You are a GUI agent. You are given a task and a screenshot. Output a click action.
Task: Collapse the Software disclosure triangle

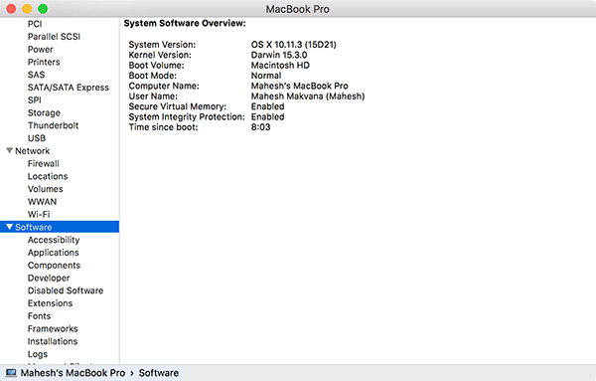tap(10, 227)
